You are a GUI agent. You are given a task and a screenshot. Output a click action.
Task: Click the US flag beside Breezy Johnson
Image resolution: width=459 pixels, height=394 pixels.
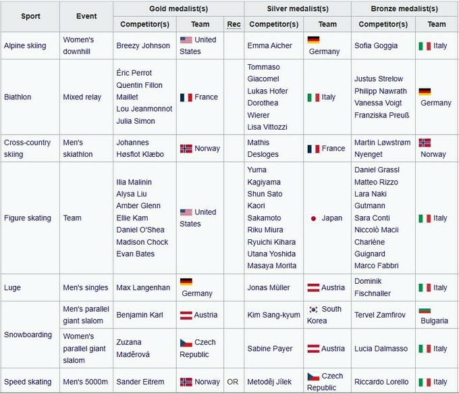click(186, 40)
